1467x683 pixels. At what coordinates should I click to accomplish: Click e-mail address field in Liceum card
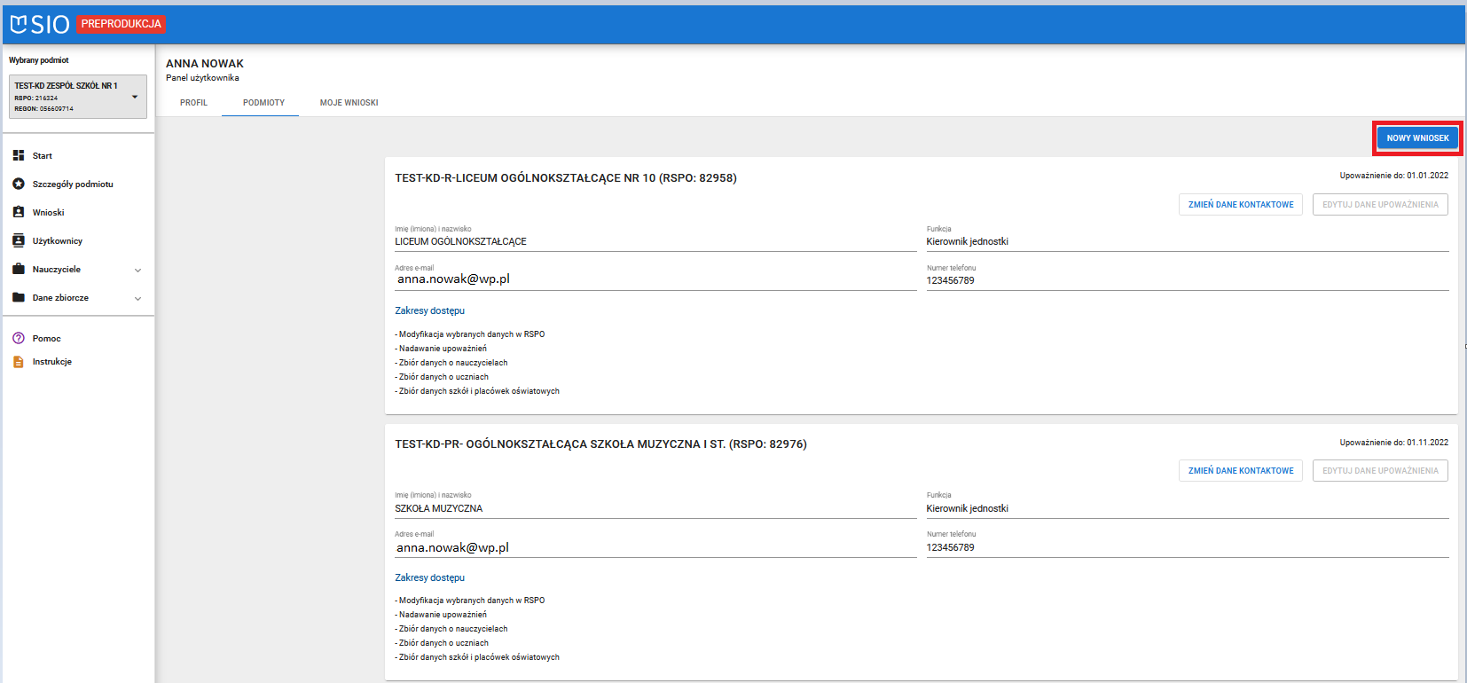coord(655,279)
